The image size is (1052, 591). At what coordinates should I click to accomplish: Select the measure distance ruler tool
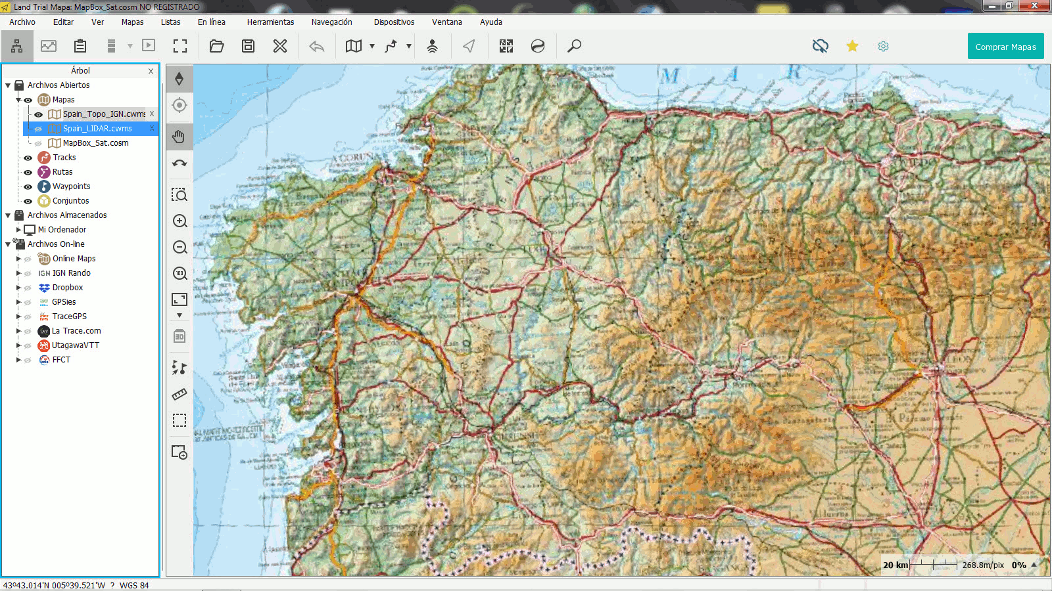click(179, 395)
